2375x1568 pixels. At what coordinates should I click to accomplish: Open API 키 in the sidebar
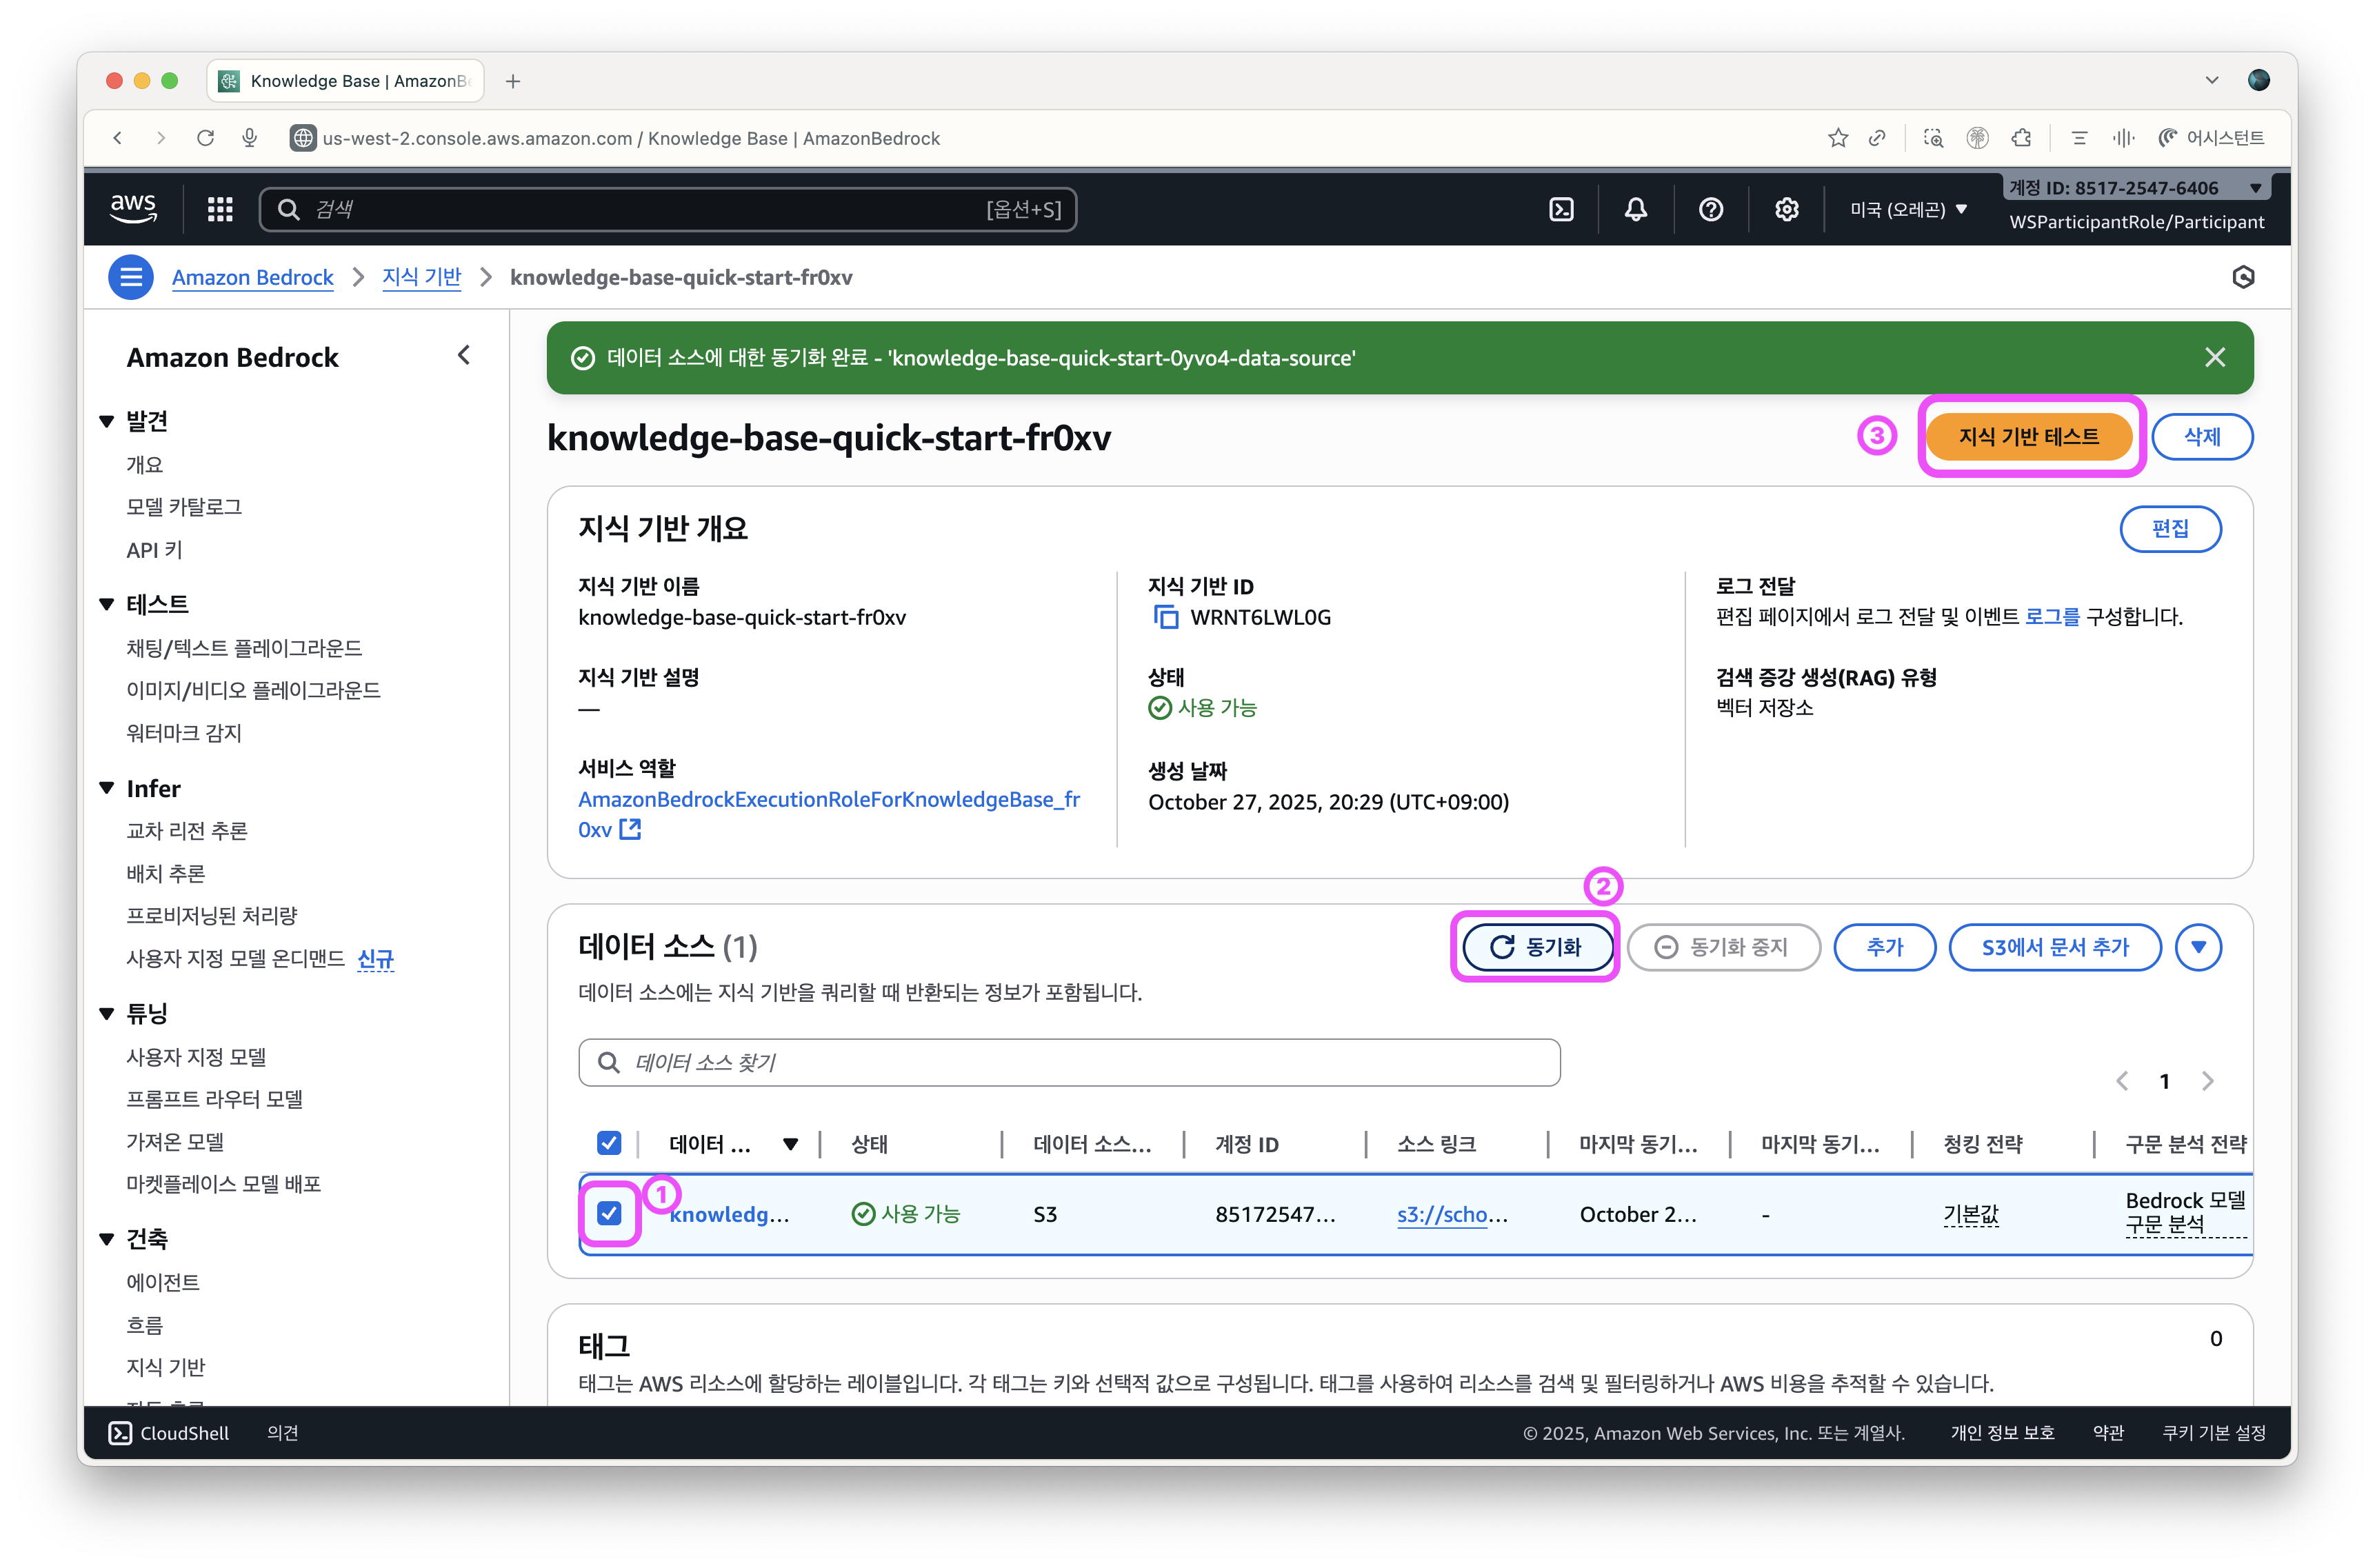pyautogui.click(x=154, y=550)
